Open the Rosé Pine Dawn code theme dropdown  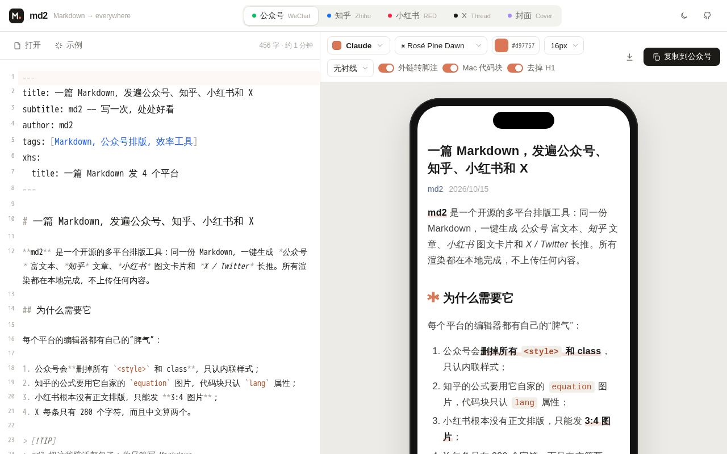(441, 45)
